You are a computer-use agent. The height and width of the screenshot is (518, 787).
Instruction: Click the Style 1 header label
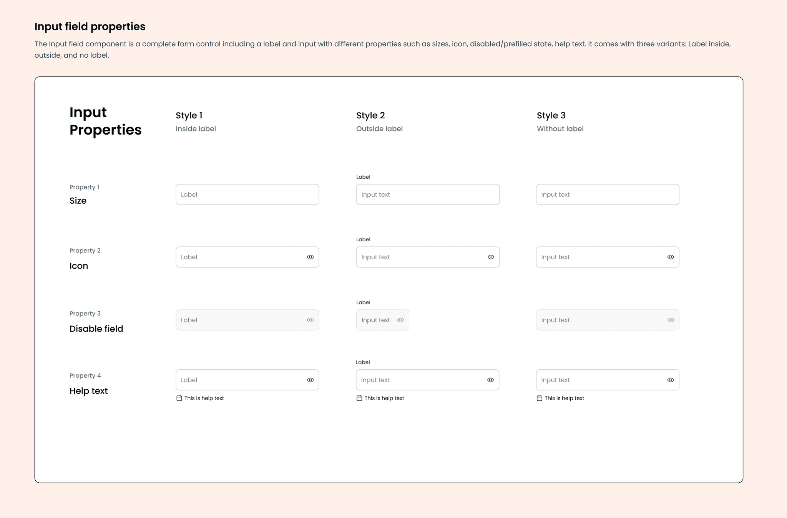(x=189, y=115)
